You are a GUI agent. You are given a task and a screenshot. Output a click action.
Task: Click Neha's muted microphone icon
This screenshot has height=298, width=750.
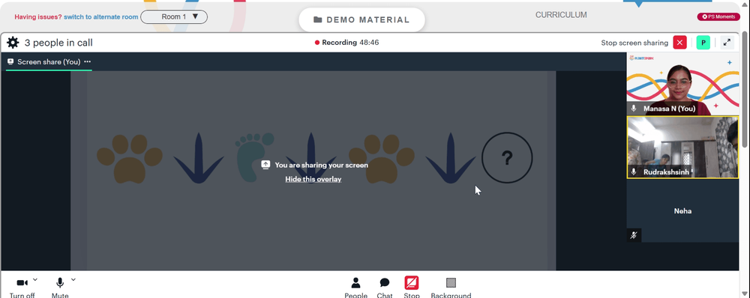[634, 235]
